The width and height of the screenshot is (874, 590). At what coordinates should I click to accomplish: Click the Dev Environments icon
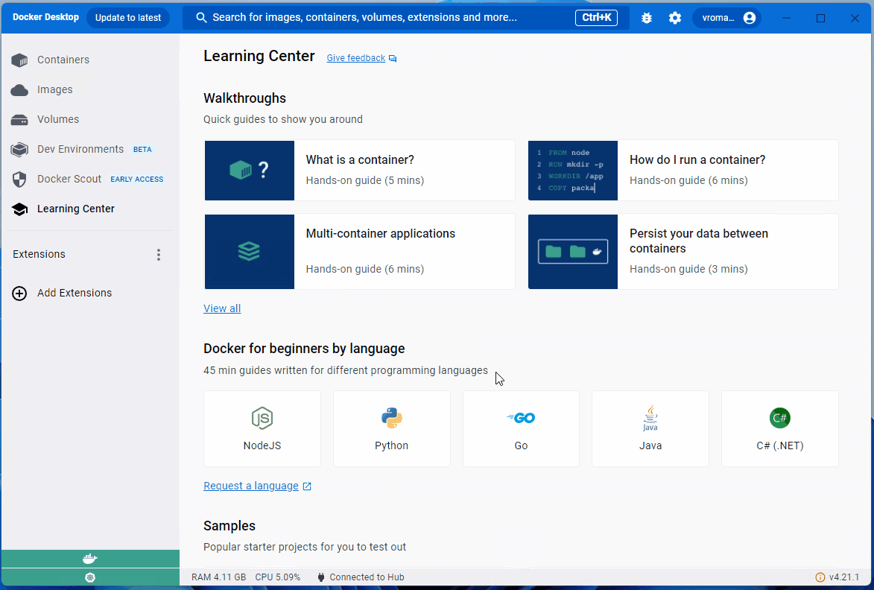[19, 149]
